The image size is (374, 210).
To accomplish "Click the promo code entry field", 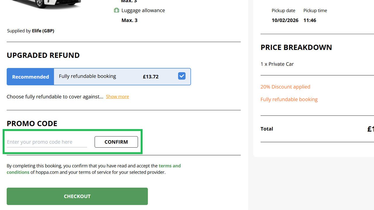I will pos(47,142).
